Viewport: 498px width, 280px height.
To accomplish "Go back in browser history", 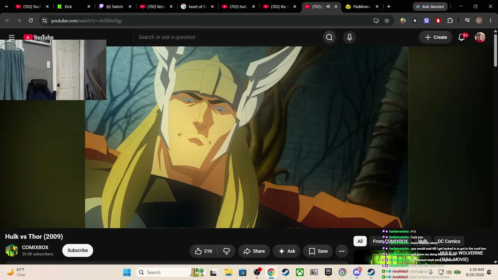I will (7, 21).
